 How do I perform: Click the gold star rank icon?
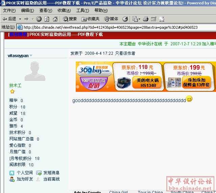pos(13,91)
